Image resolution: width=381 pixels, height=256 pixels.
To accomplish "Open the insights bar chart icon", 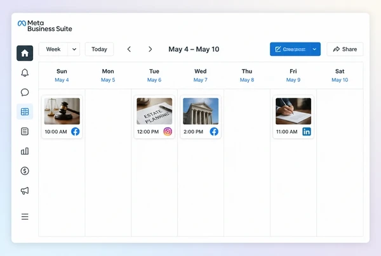I will pyautogui.click(x=25, y=151).
